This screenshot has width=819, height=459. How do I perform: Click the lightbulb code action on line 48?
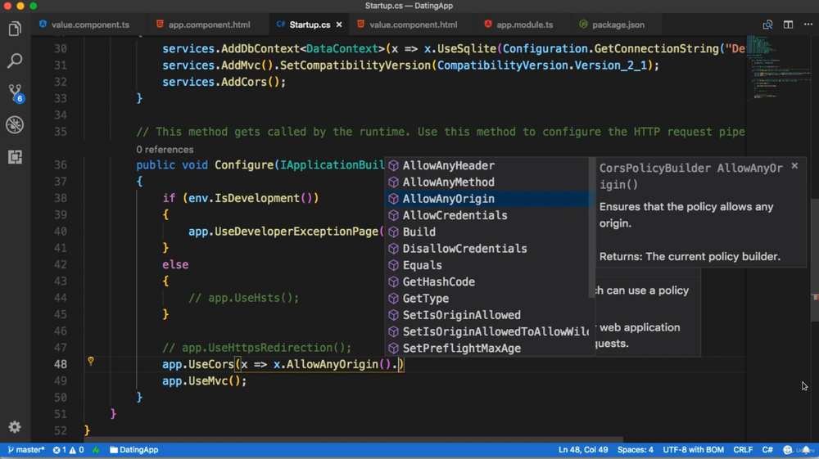(x=91, y=361)
